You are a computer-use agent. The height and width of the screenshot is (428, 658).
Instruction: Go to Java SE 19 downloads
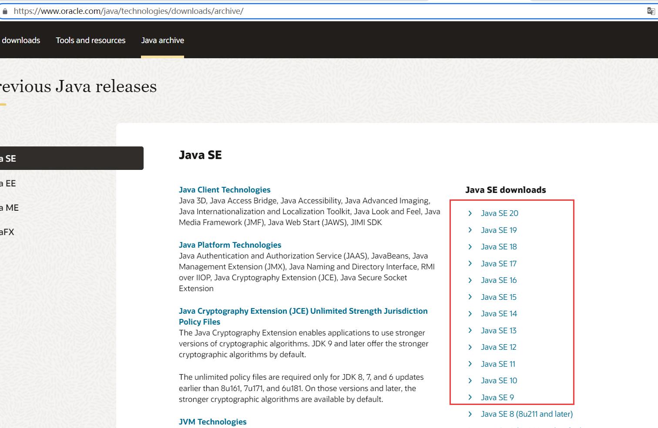[x=499, y=230]
